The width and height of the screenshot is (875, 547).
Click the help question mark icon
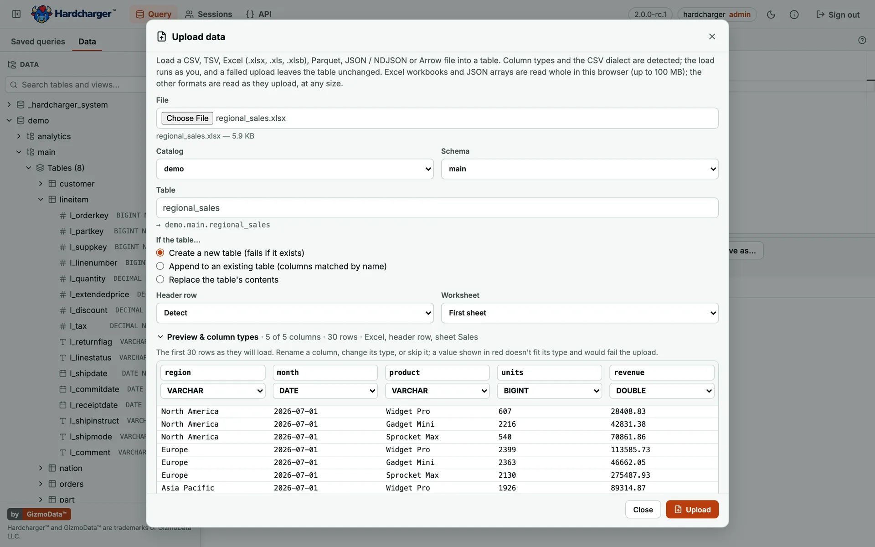[862, 40]
